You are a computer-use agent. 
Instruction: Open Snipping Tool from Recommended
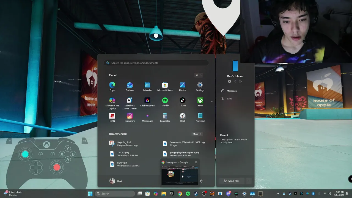pyautogui.click(x=124, y=144)
